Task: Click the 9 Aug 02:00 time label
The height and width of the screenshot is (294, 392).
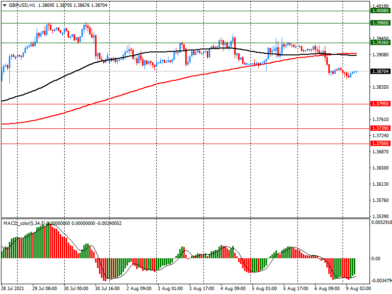Action: click(358, 289)
